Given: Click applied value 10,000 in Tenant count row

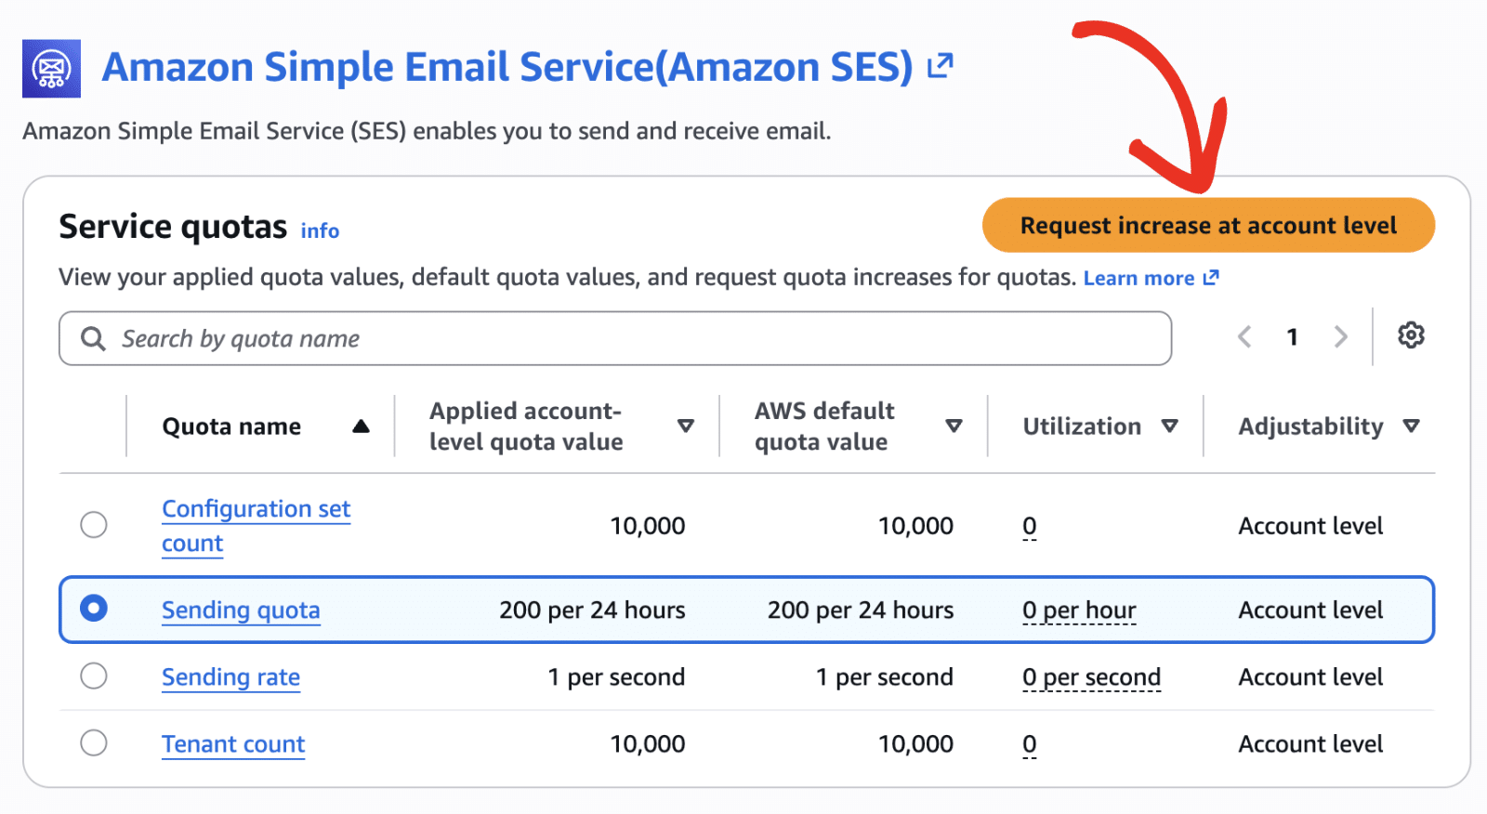Looking at the screenshot, I should pyautogui.click(x=648, y=744).
